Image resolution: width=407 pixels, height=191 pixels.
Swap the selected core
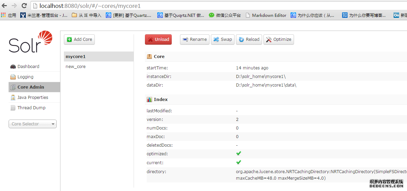click(x=223, y=40)
